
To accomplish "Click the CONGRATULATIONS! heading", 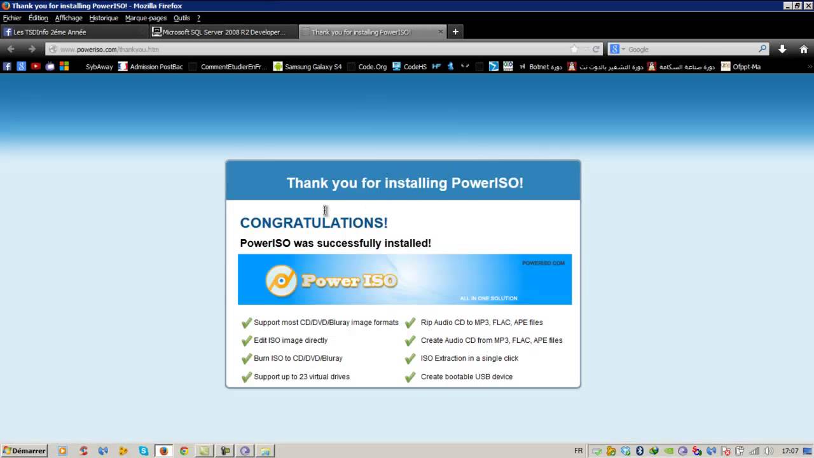I will tap(314, 223).
